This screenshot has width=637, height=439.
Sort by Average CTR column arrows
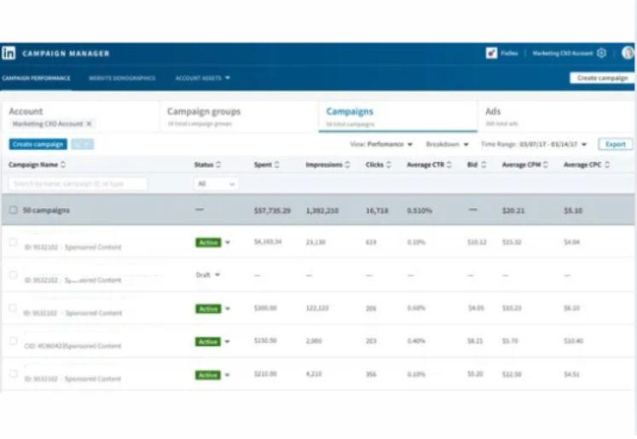pyautogui.click(x=449, y=165)
